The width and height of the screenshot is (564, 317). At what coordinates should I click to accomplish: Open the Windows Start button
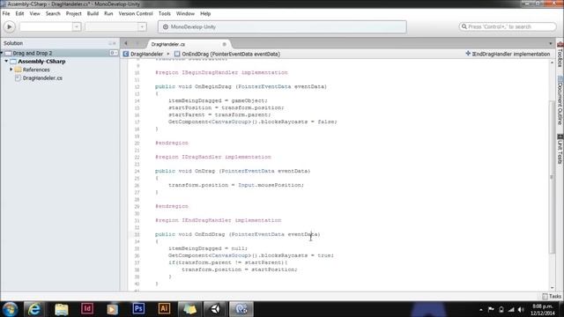click(x=10, y=309)
